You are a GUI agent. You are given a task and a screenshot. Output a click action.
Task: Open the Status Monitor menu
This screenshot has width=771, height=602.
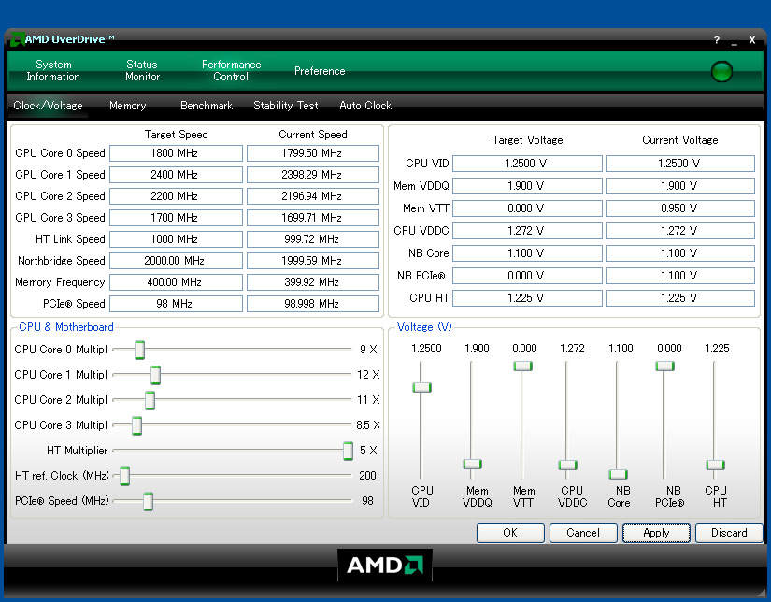[142, 71]
